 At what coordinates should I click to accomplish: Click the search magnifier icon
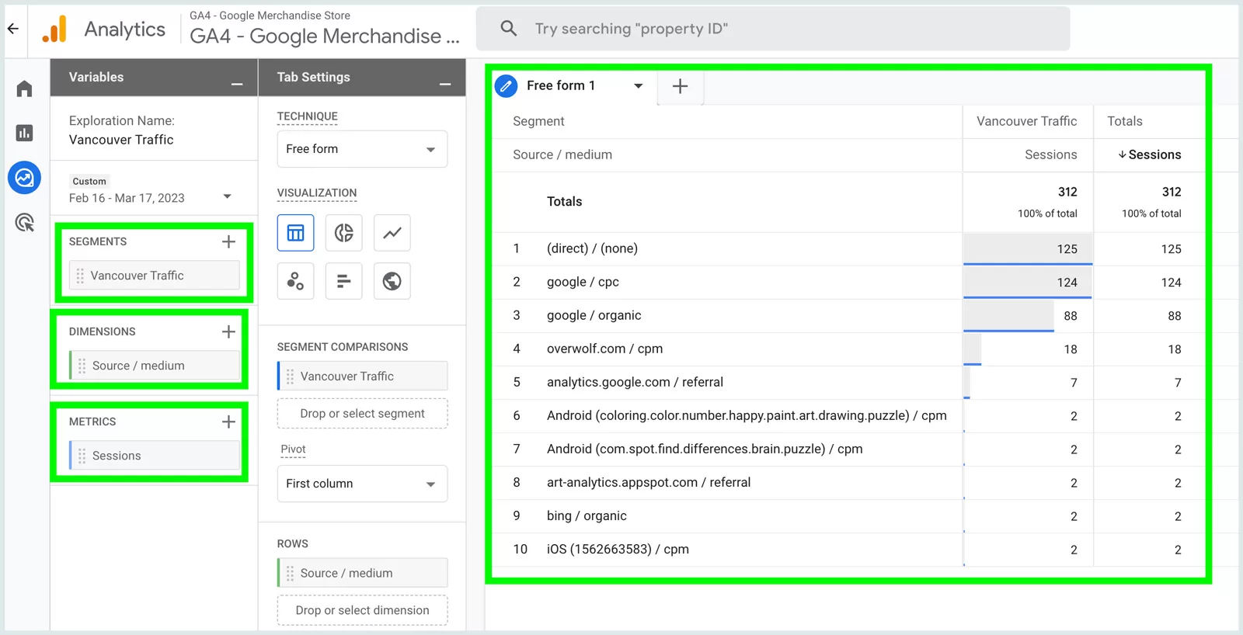click(x=509, y=29)
